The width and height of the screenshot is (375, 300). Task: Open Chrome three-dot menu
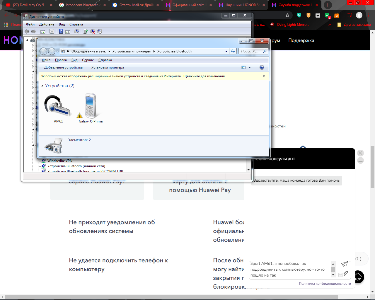click(369, 15)
